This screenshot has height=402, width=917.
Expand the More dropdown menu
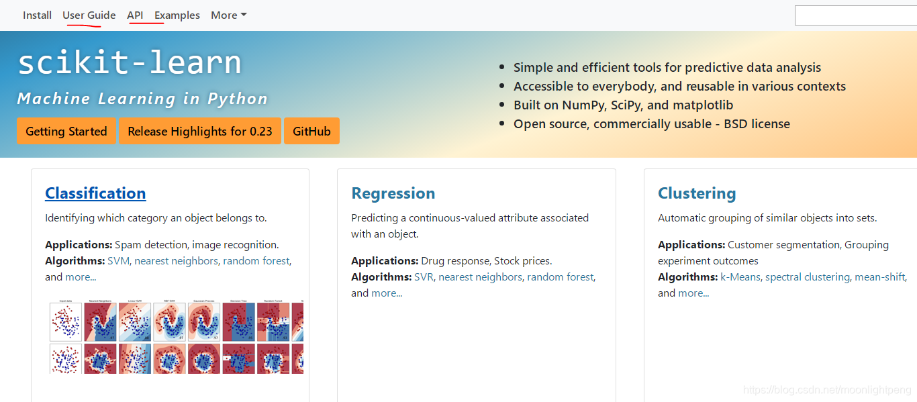229,15
